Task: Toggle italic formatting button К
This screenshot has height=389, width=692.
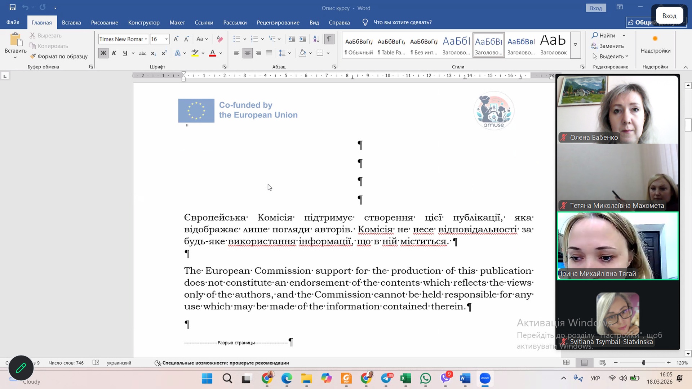Action: coord(114,53)
